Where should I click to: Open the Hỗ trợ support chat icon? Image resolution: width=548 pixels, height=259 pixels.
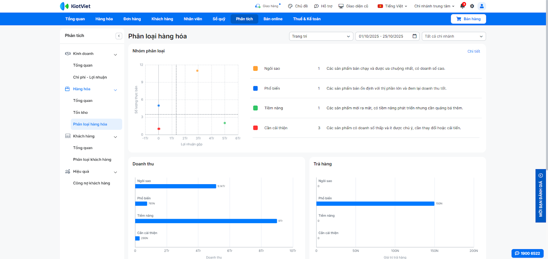click(x=316, y=6)
